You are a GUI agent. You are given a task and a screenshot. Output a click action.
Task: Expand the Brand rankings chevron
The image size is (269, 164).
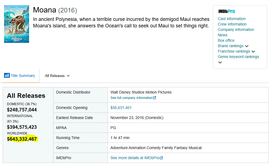(246, 46)
